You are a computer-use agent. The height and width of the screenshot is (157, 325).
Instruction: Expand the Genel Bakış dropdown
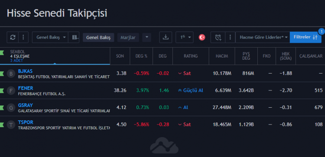click(x=50, y=37)
